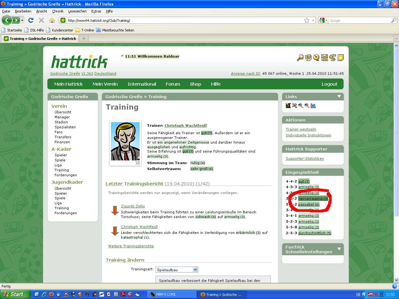The width and height of the screenshot is (399, 299).
Task: Click the yellow star bookmark note icon
Action: pyautogui.click(x=341, y=58)
